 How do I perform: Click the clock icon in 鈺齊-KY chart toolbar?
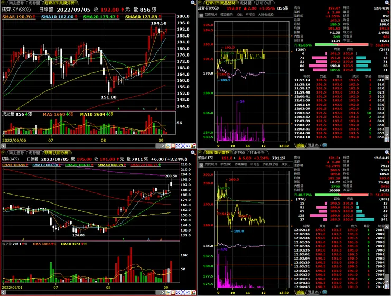tap(173, 146)
